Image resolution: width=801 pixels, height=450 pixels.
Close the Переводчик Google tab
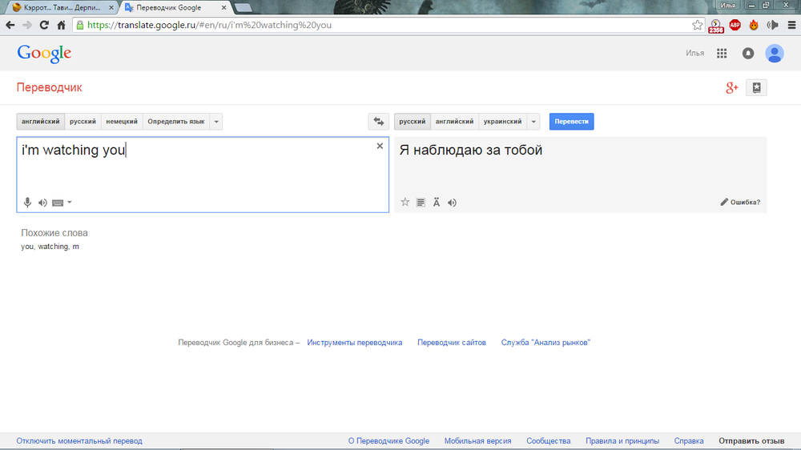tap(223, 8)
